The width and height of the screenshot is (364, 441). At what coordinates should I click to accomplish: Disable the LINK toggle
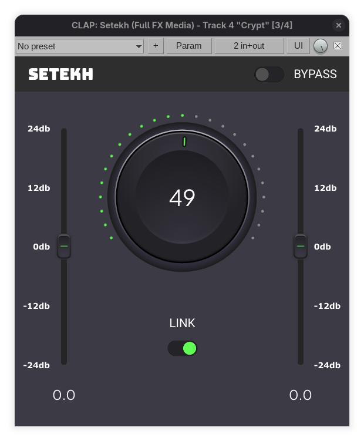(x=182, y=348)
